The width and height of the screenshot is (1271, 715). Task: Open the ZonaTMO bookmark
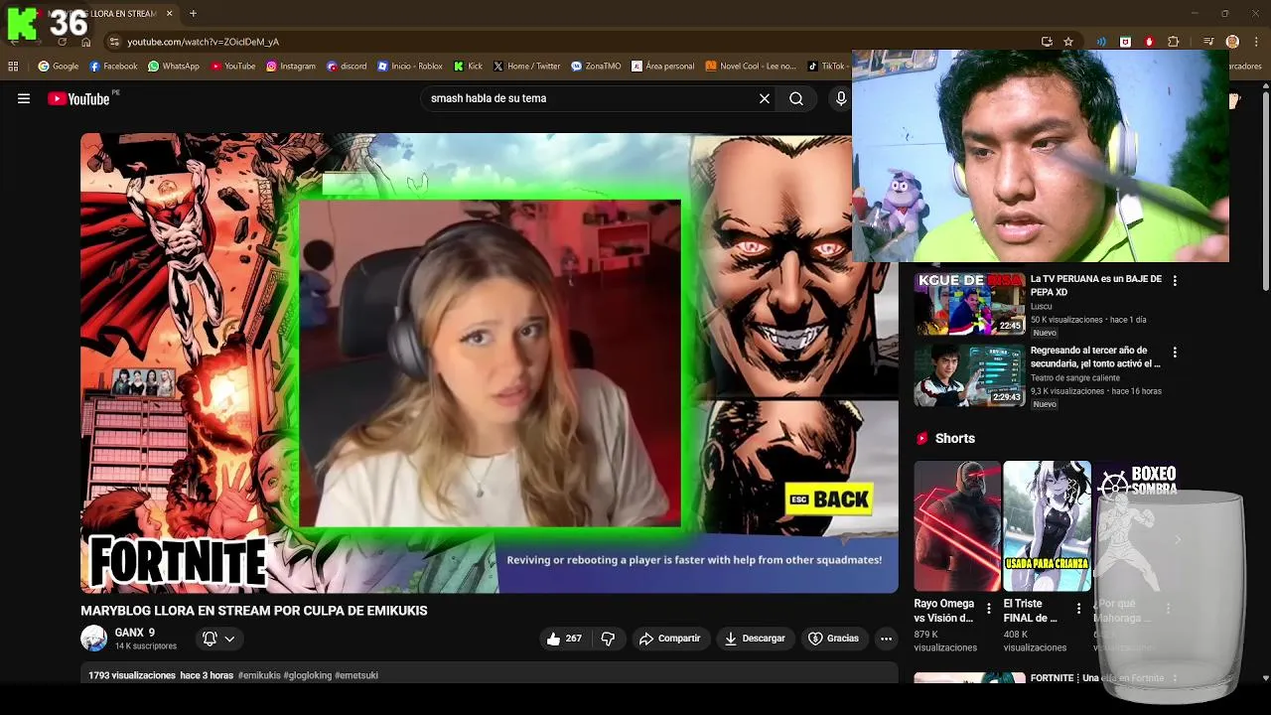coord(596,67)
